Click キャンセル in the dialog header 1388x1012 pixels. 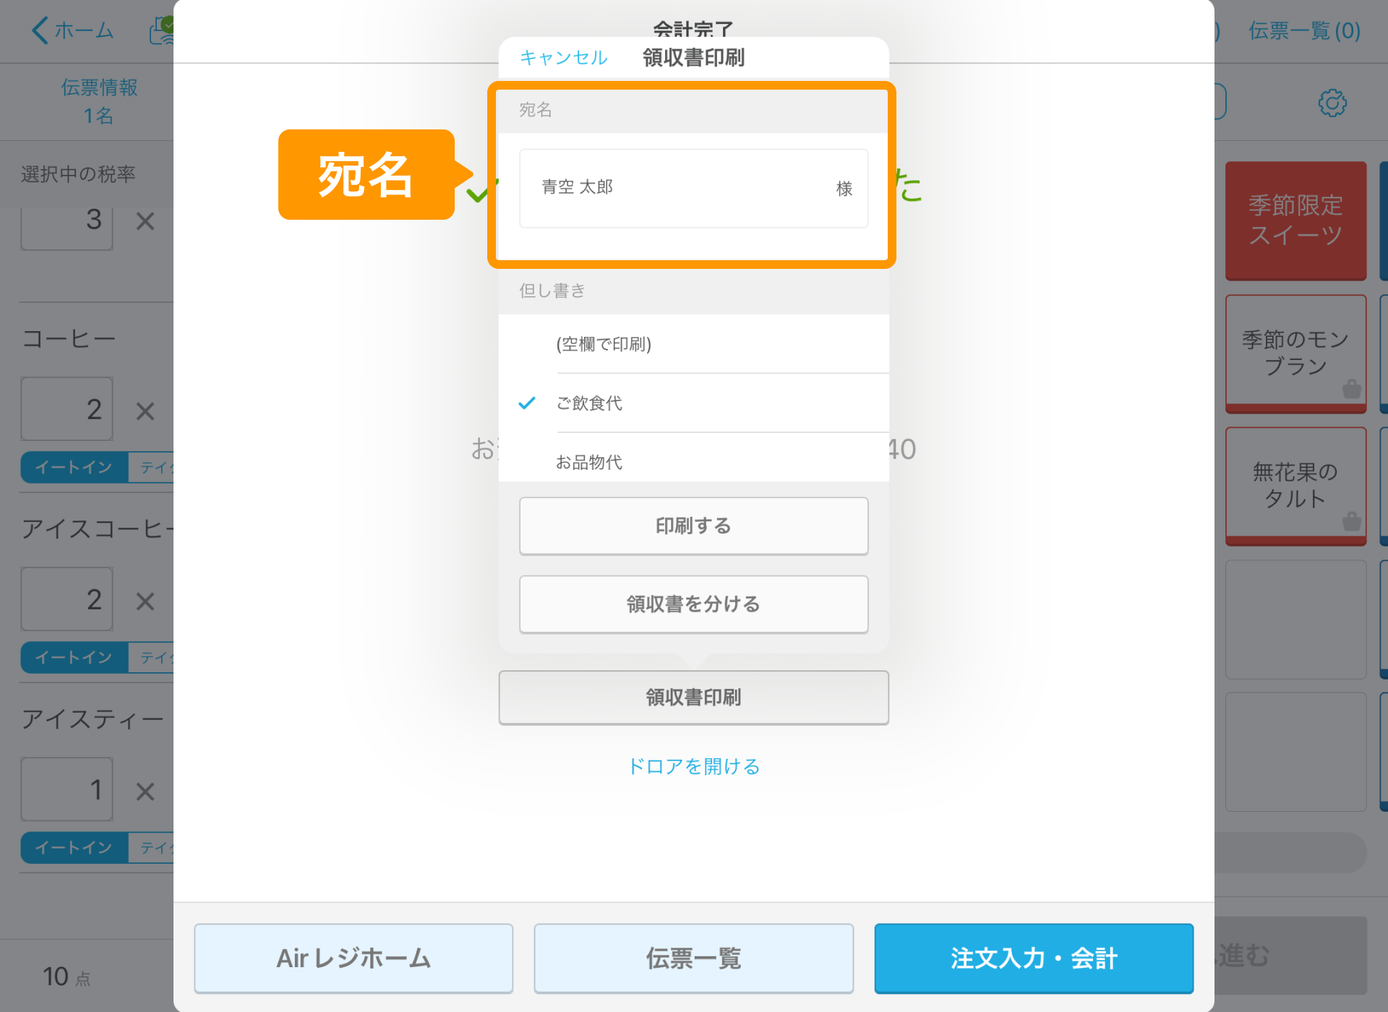coord(563,57)
